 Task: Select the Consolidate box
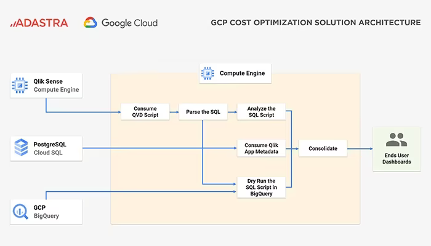(x=323, y=149)
